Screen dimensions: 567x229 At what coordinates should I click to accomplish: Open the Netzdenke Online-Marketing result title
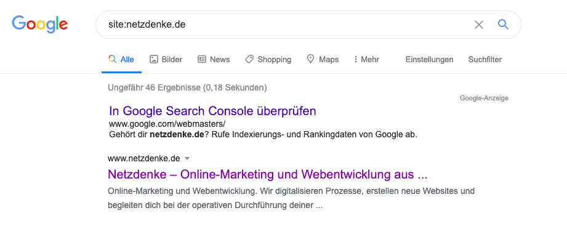tap(268, 175)
